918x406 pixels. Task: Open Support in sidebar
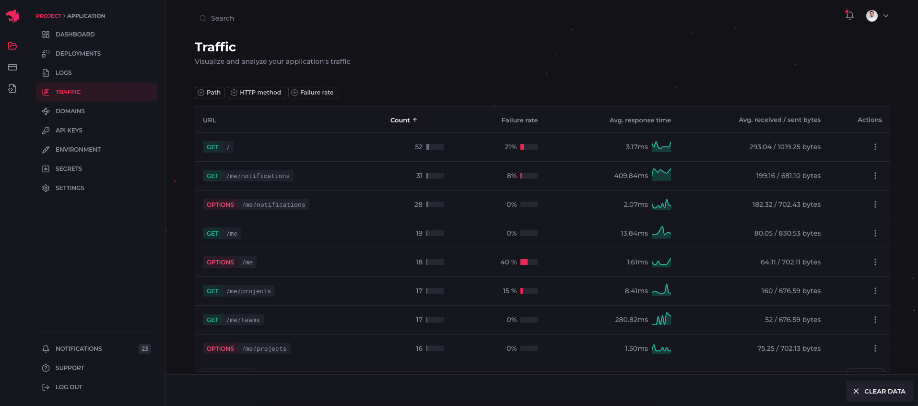(96, 368)
